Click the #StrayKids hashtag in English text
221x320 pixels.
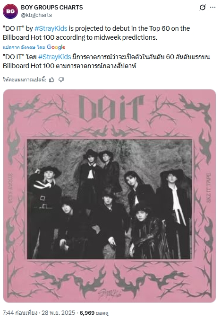pyautogui.click(x=51, y=28)
